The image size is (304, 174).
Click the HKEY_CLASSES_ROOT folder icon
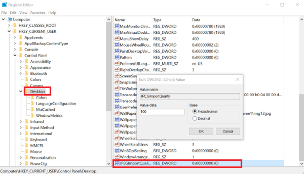coord(15,26)
